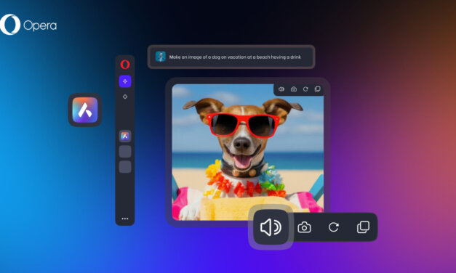Click the large refresh icon in the bottom toolbar

334,227
